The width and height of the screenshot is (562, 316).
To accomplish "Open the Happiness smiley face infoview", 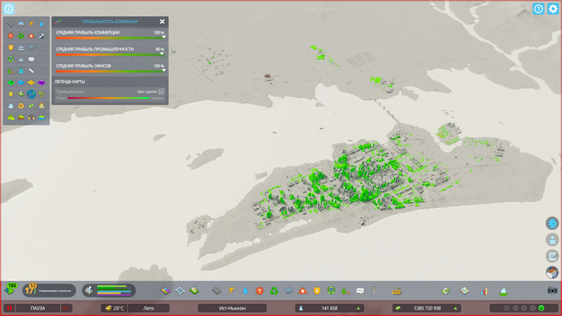I will (21, 106).
